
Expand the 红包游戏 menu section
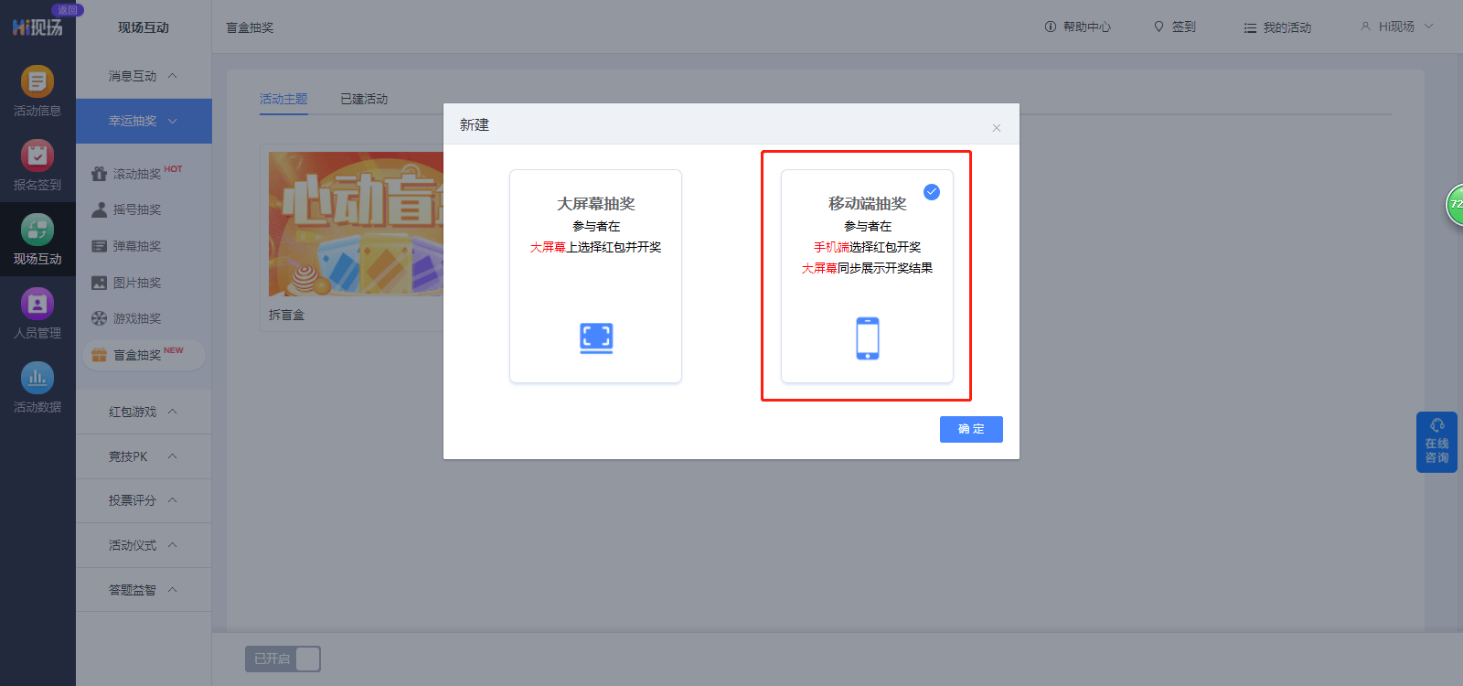(144, 412)
